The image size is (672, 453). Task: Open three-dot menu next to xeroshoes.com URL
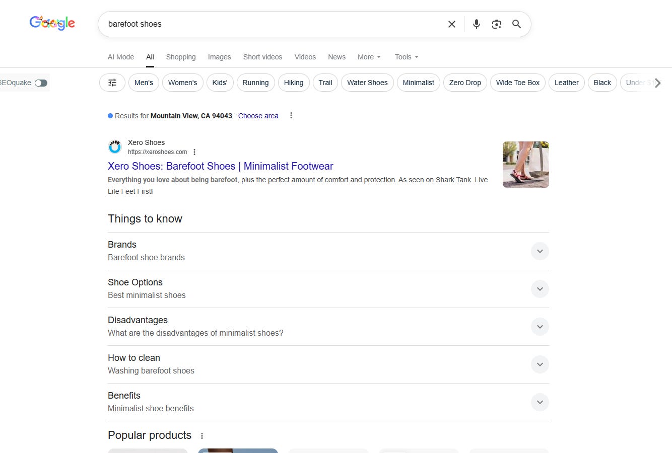click(x=194, y=152)
